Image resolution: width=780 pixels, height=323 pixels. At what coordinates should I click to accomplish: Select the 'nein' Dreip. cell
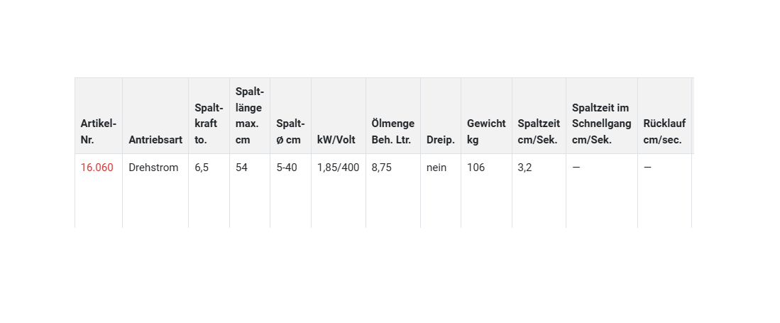pyautogui.click(x=436, y=168)
